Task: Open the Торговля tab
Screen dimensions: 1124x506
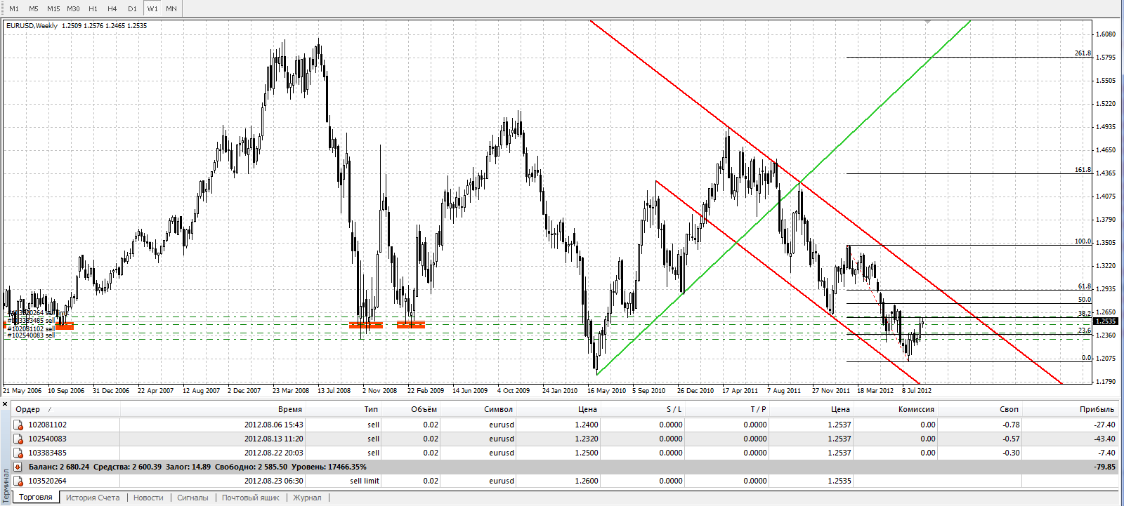Action: tap(36, 498)
